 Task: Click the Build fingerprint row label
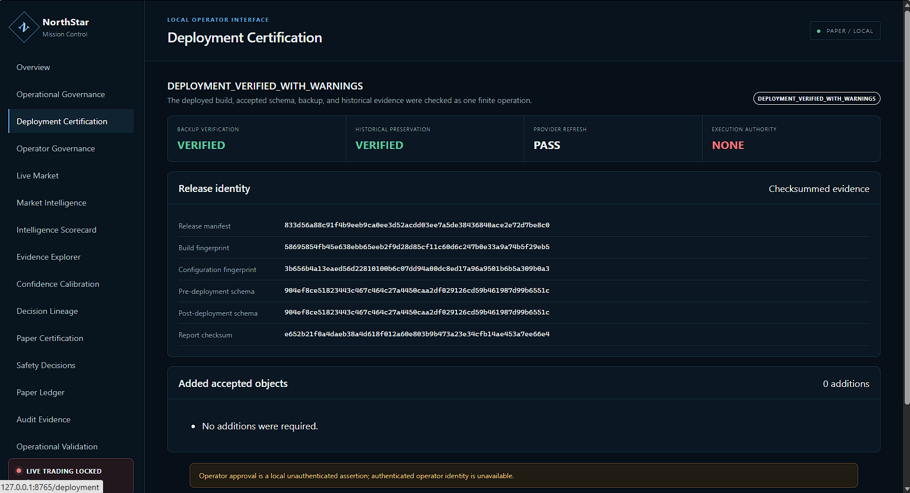coord(204,248)
